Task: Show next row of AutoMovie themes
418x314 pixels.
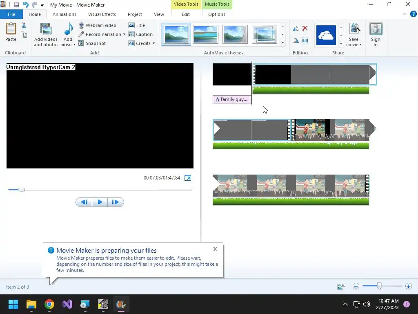Action: pos(282,34)
